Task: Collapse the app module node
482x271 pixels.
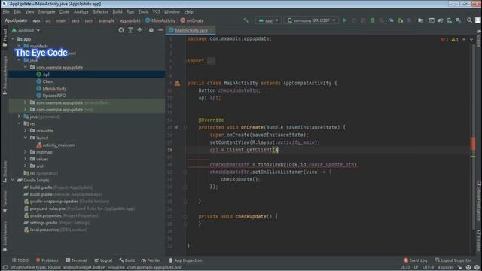Action: [13, 39]
